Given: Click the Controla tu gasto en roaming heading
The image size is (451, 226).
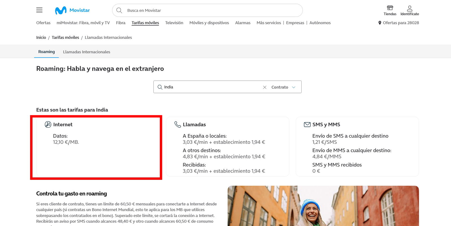Looking at the screenshot, I should pos(72,194).
